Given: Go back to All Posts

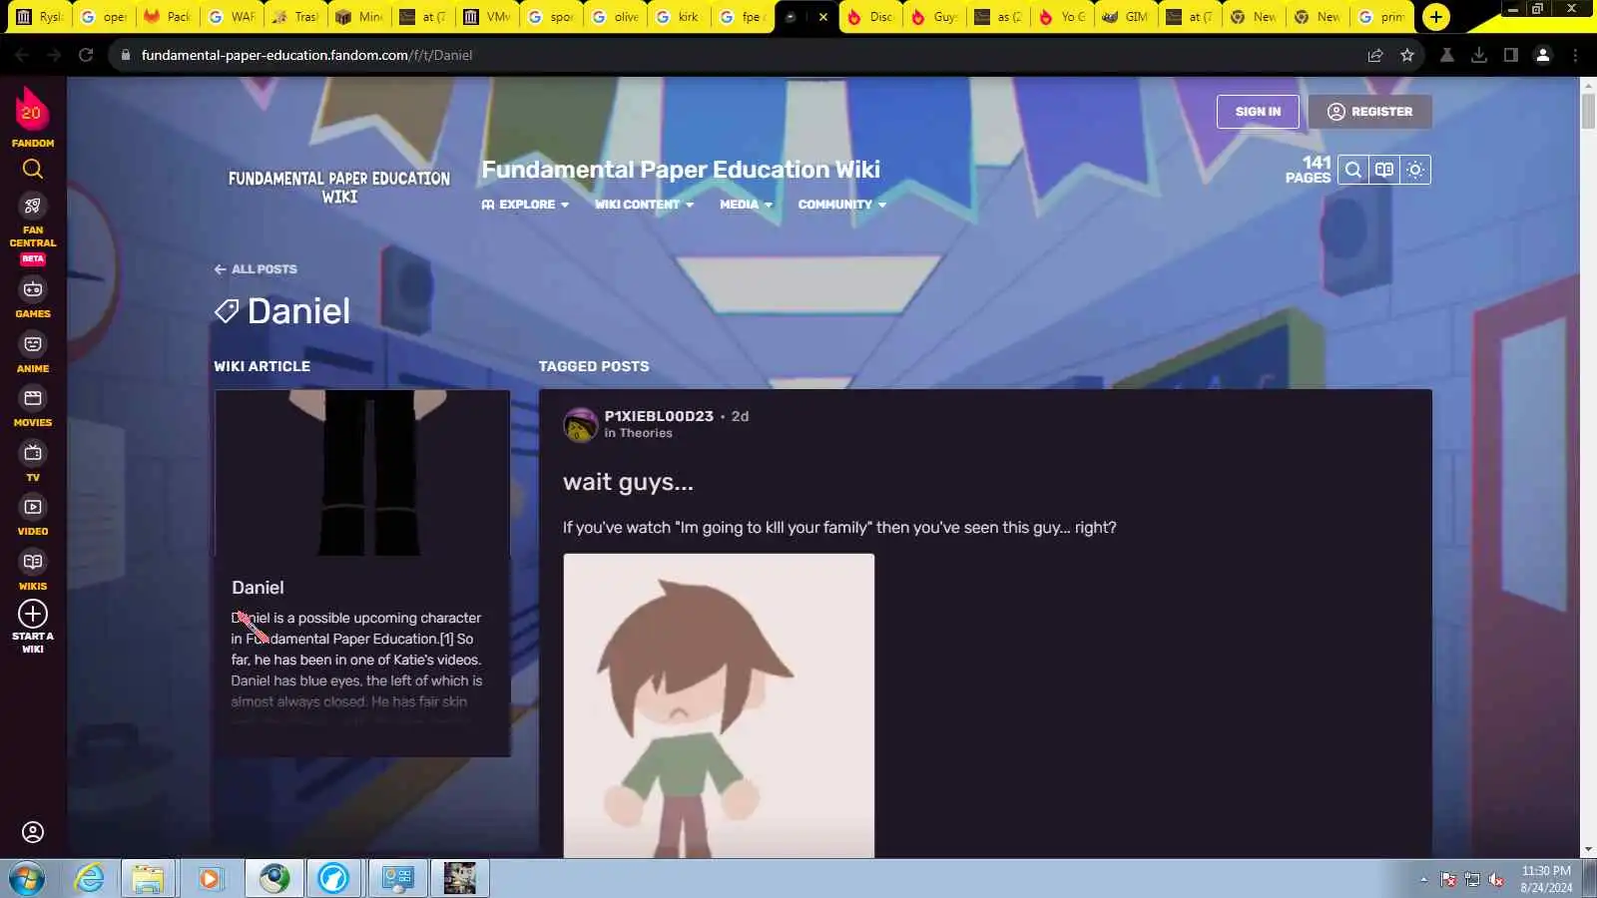Looking at the screenshot, I should coord(256,269).
